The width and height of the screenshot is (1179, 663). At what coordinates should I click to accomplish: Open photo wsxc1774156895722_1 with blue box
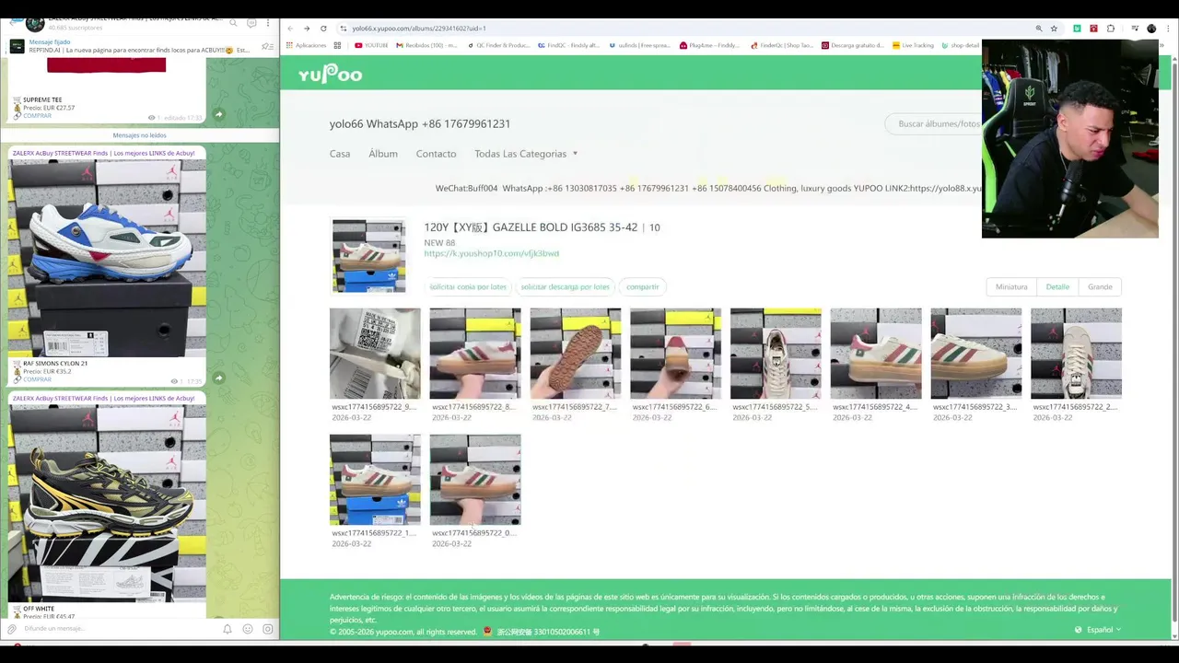(375, 480)
